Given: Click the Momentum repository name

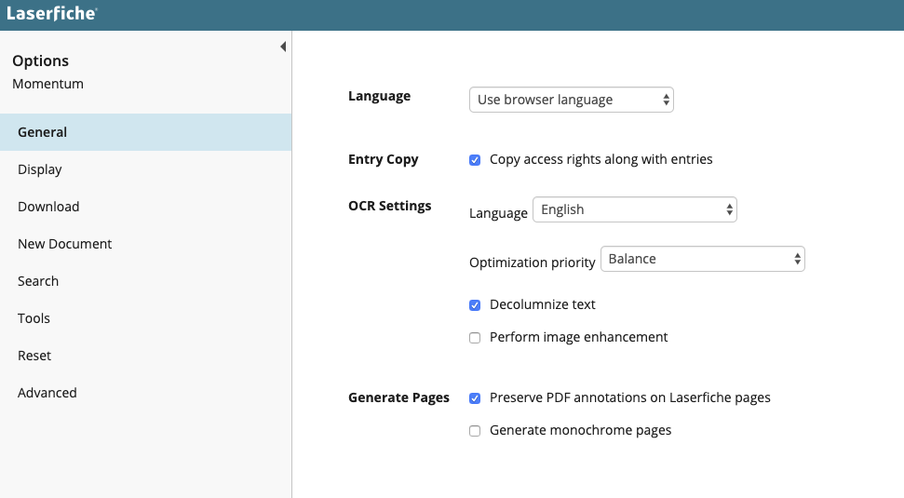Looking at the screenshot, I should point(47,84).
